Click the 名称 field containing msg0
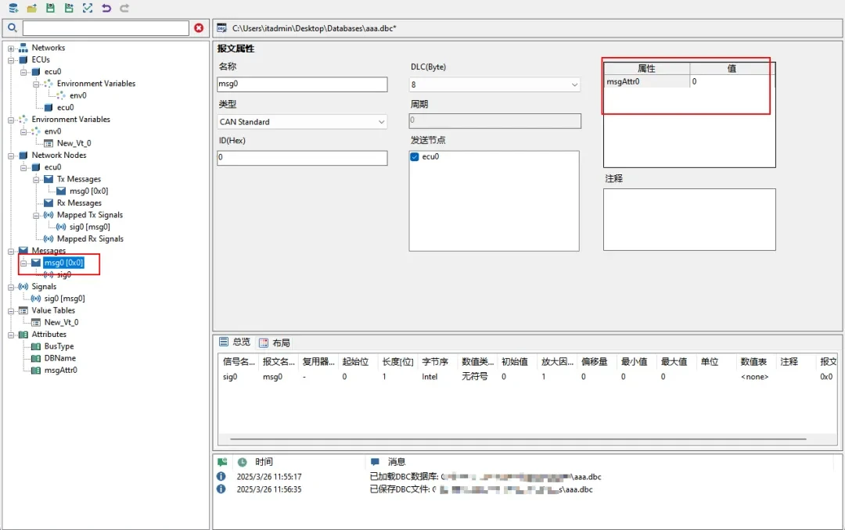 (x=302, y=84)
